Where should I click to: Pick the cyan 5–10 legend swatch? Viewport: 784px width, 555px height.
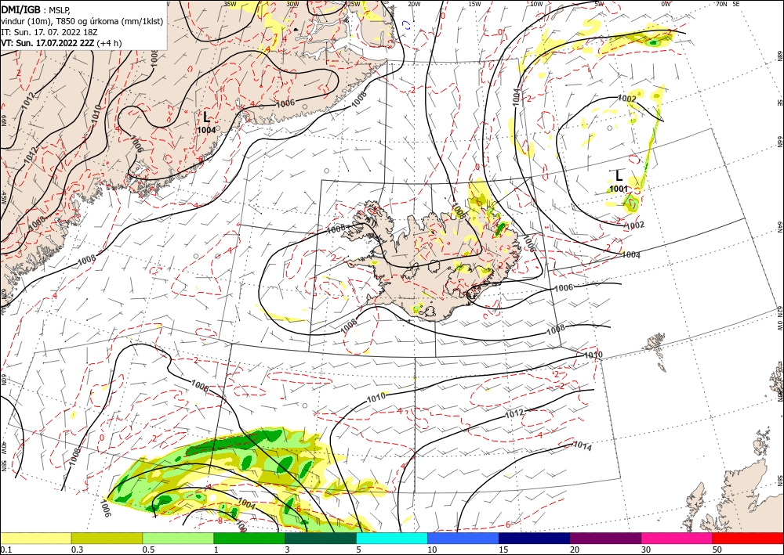[392, 538]
